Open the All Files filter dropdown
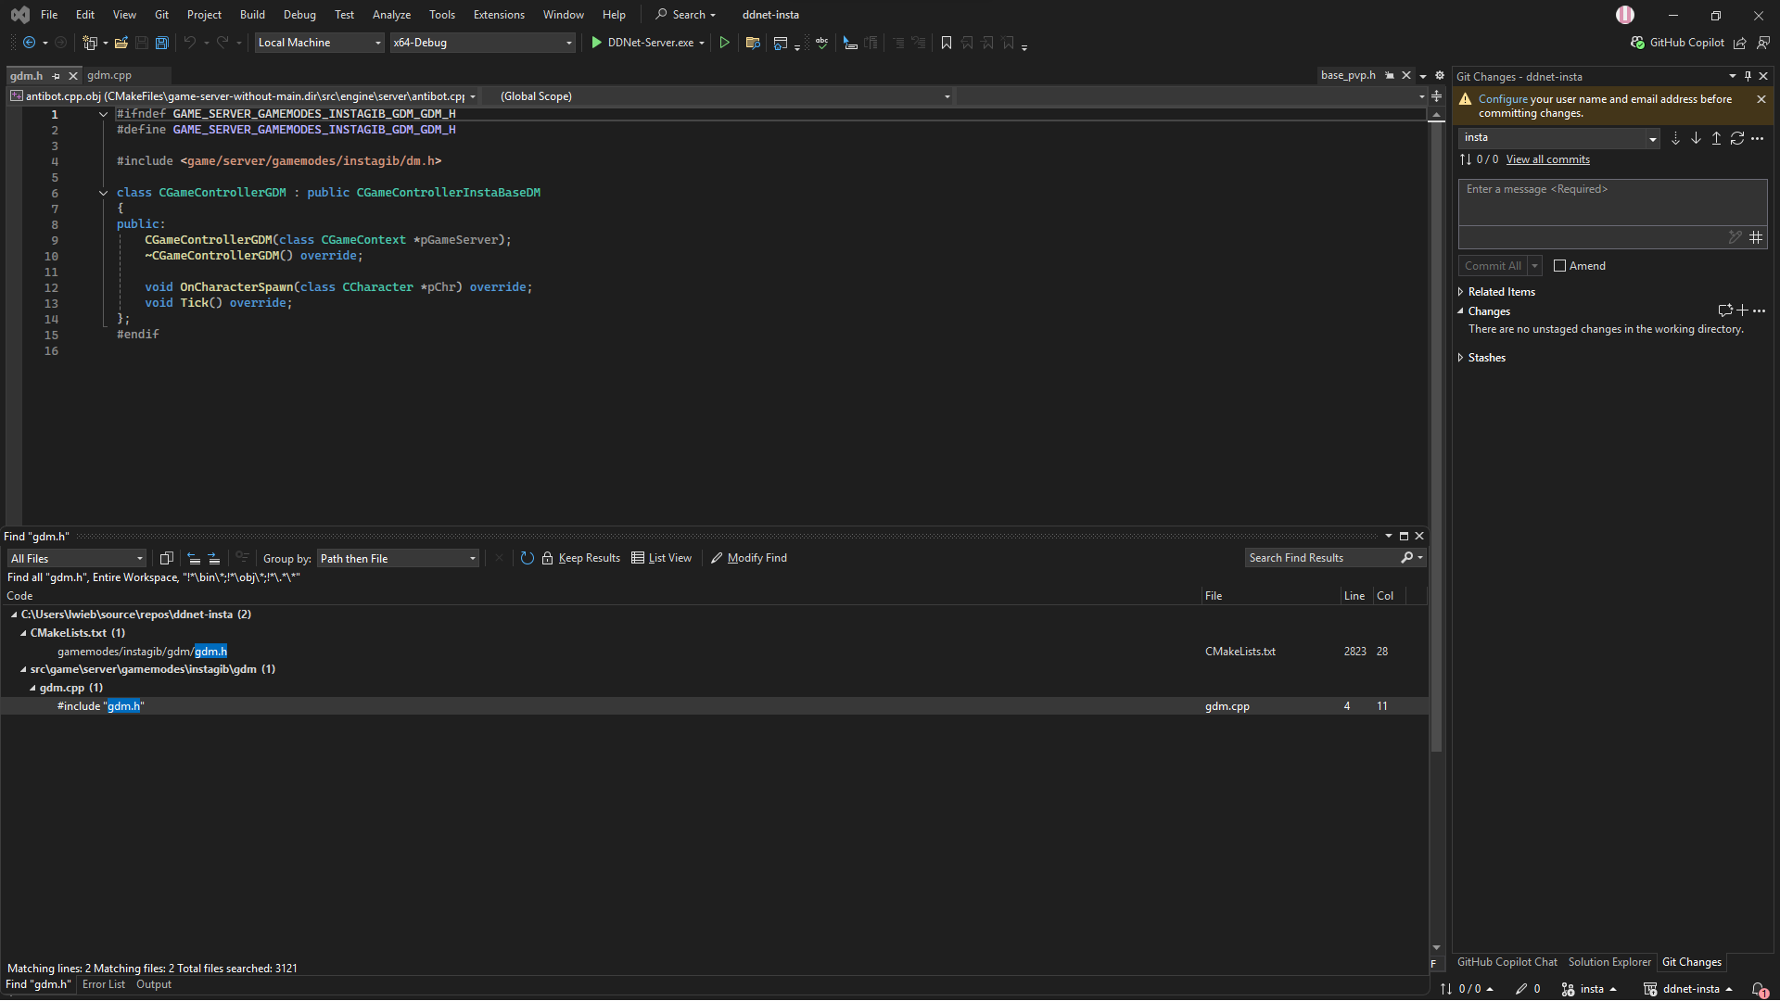The width and height of the screenshot is (1780, 1001). click(x=76, y=558)
